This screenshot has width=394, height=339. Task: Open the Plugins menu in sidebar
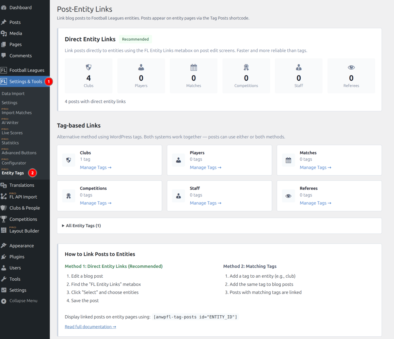[17, 257]
